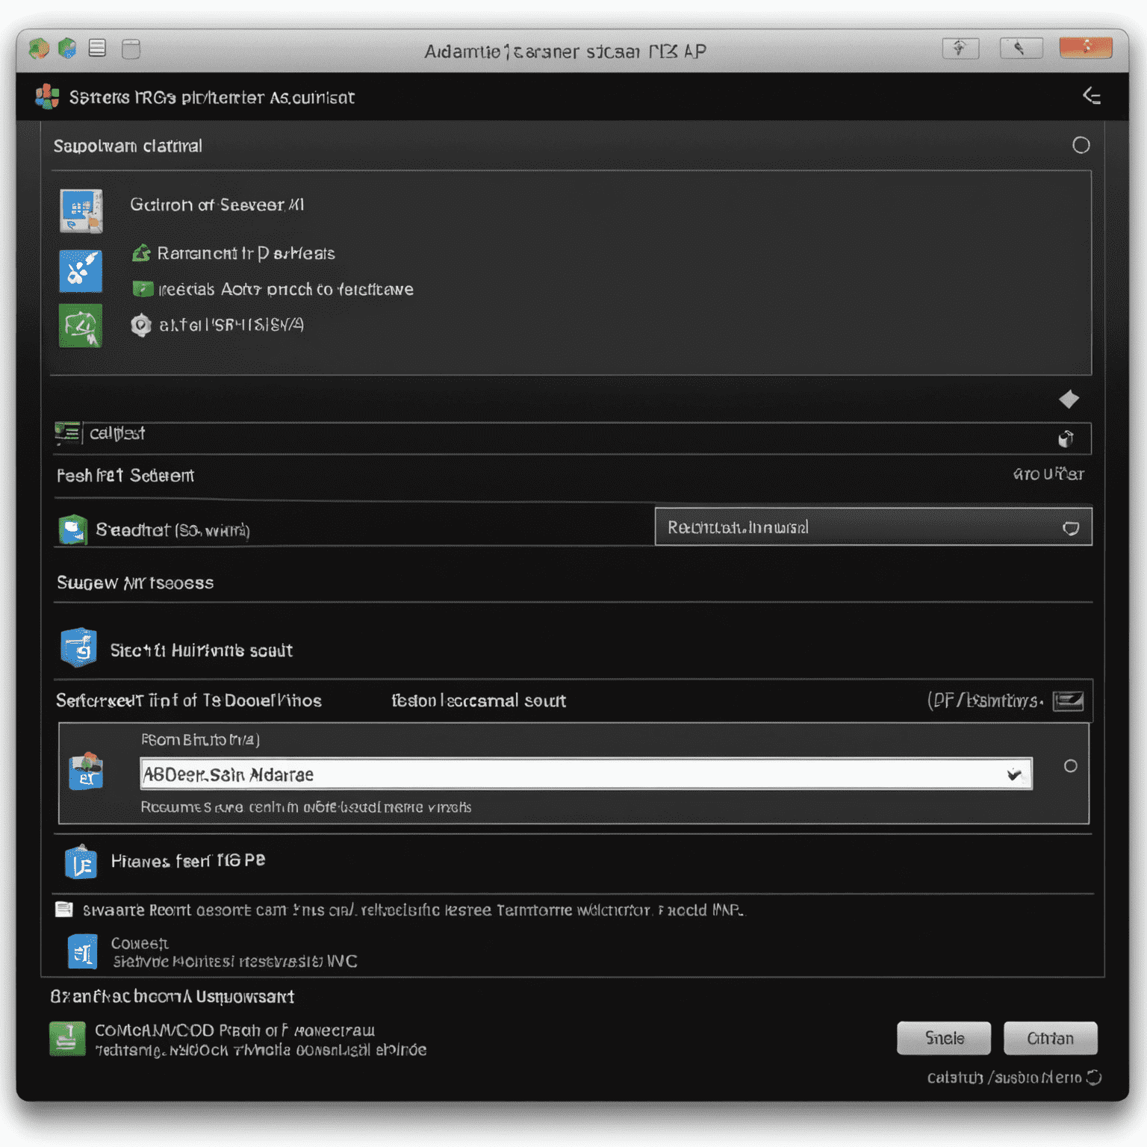Click the 'Sʻeadhot (So. wiıйrä)' row text
This screenshot has width=1147, height=1147.
(x=172, y=530)
